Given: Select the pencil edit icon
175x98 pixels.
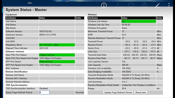Looking at the screenshot, I should tap(157, 6).
